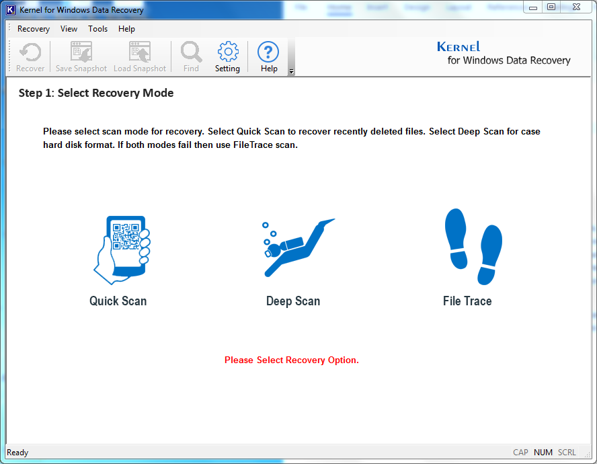
Task: Select the Deep Scan diver icon
Action: (298, 247)
